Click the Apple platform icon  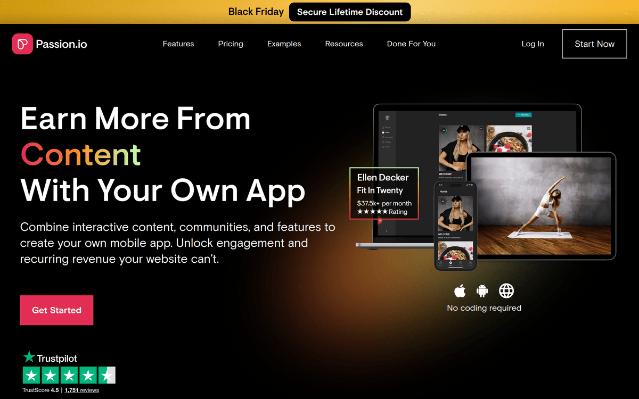pyautogui.click(x=460, y=291)
